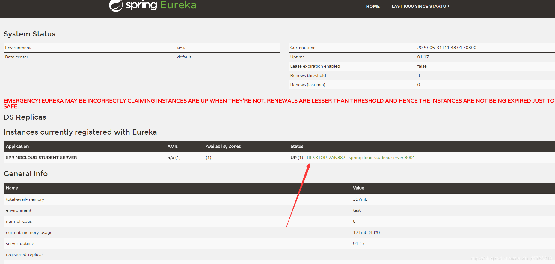Click the Data center label
The image size is (555, 264).
click(x=16, y=57)
